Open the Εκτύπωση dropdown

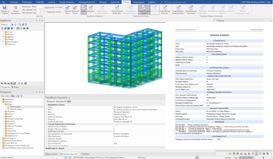point(37,7)
